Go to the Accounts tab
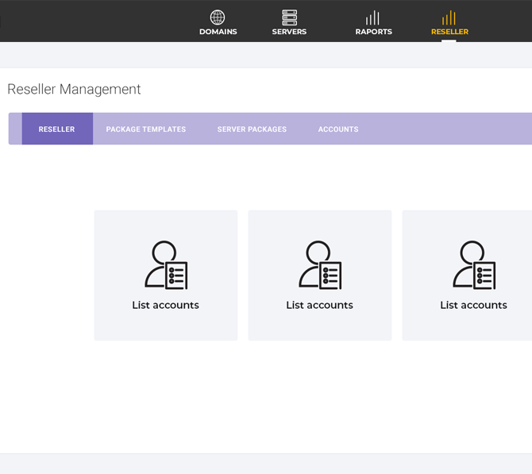 (338, 129)
